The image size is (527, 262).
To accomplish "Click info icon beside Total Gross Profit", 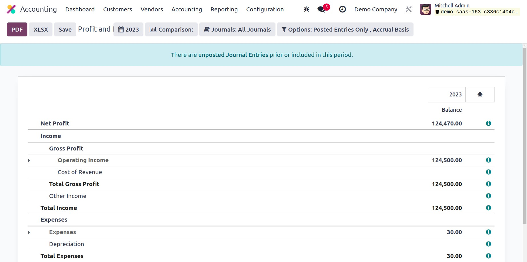I will click(488, 184).
